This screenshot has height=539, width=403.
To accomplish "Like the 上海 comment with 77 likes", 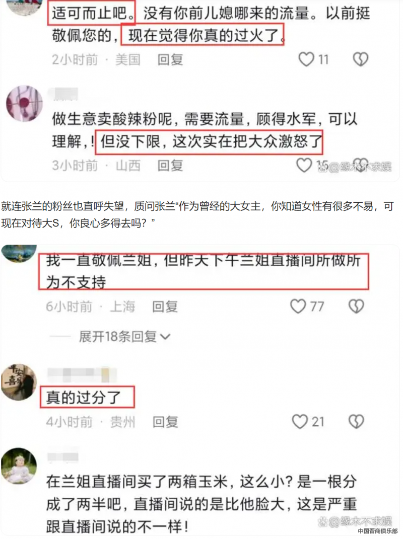I will pyautogui.click(x=298, y=306).
